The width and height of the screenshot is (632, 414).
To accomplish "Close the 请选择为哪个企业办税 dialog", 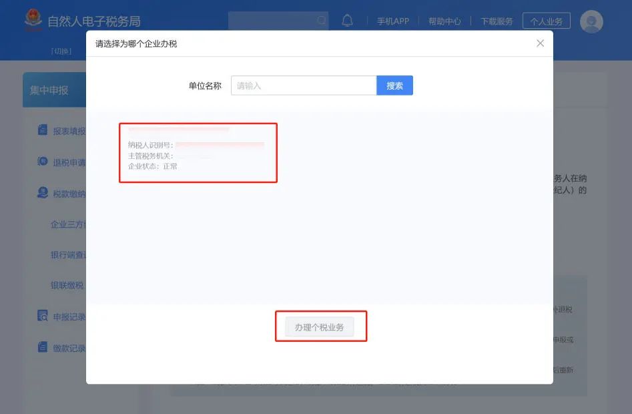I will click(x=540, y=43).
